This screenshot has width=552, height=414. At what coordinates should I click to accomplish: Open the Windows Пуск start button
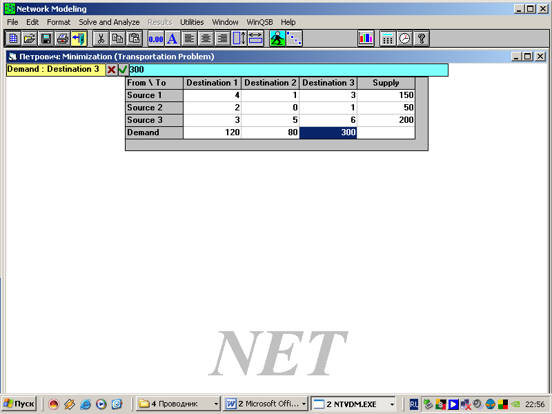point(19,404)
